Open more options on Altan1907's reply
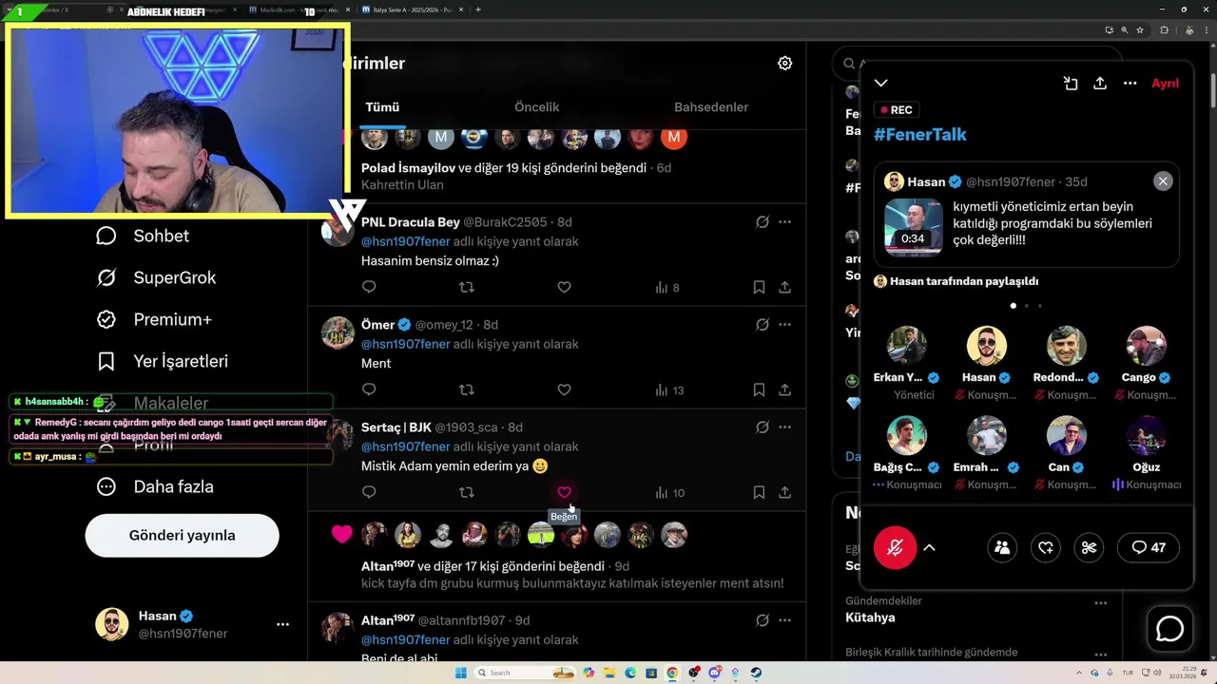This screenshot has height=684, width=1217. pyautogui.click(x=784, y=620)
